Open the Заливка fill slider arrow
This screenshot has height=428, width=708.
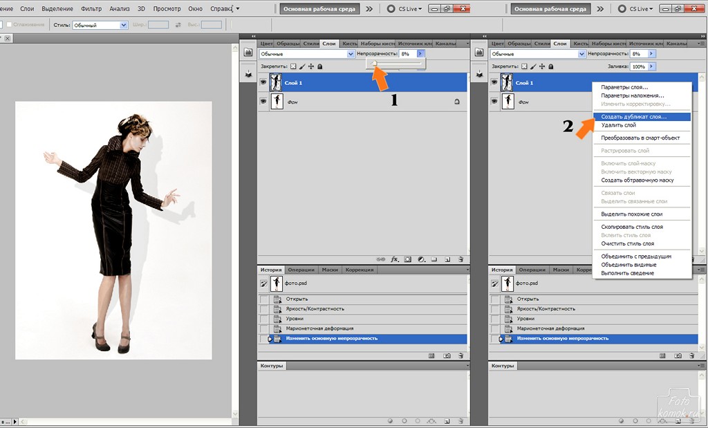pyautogui.click(x=652, y=66)
